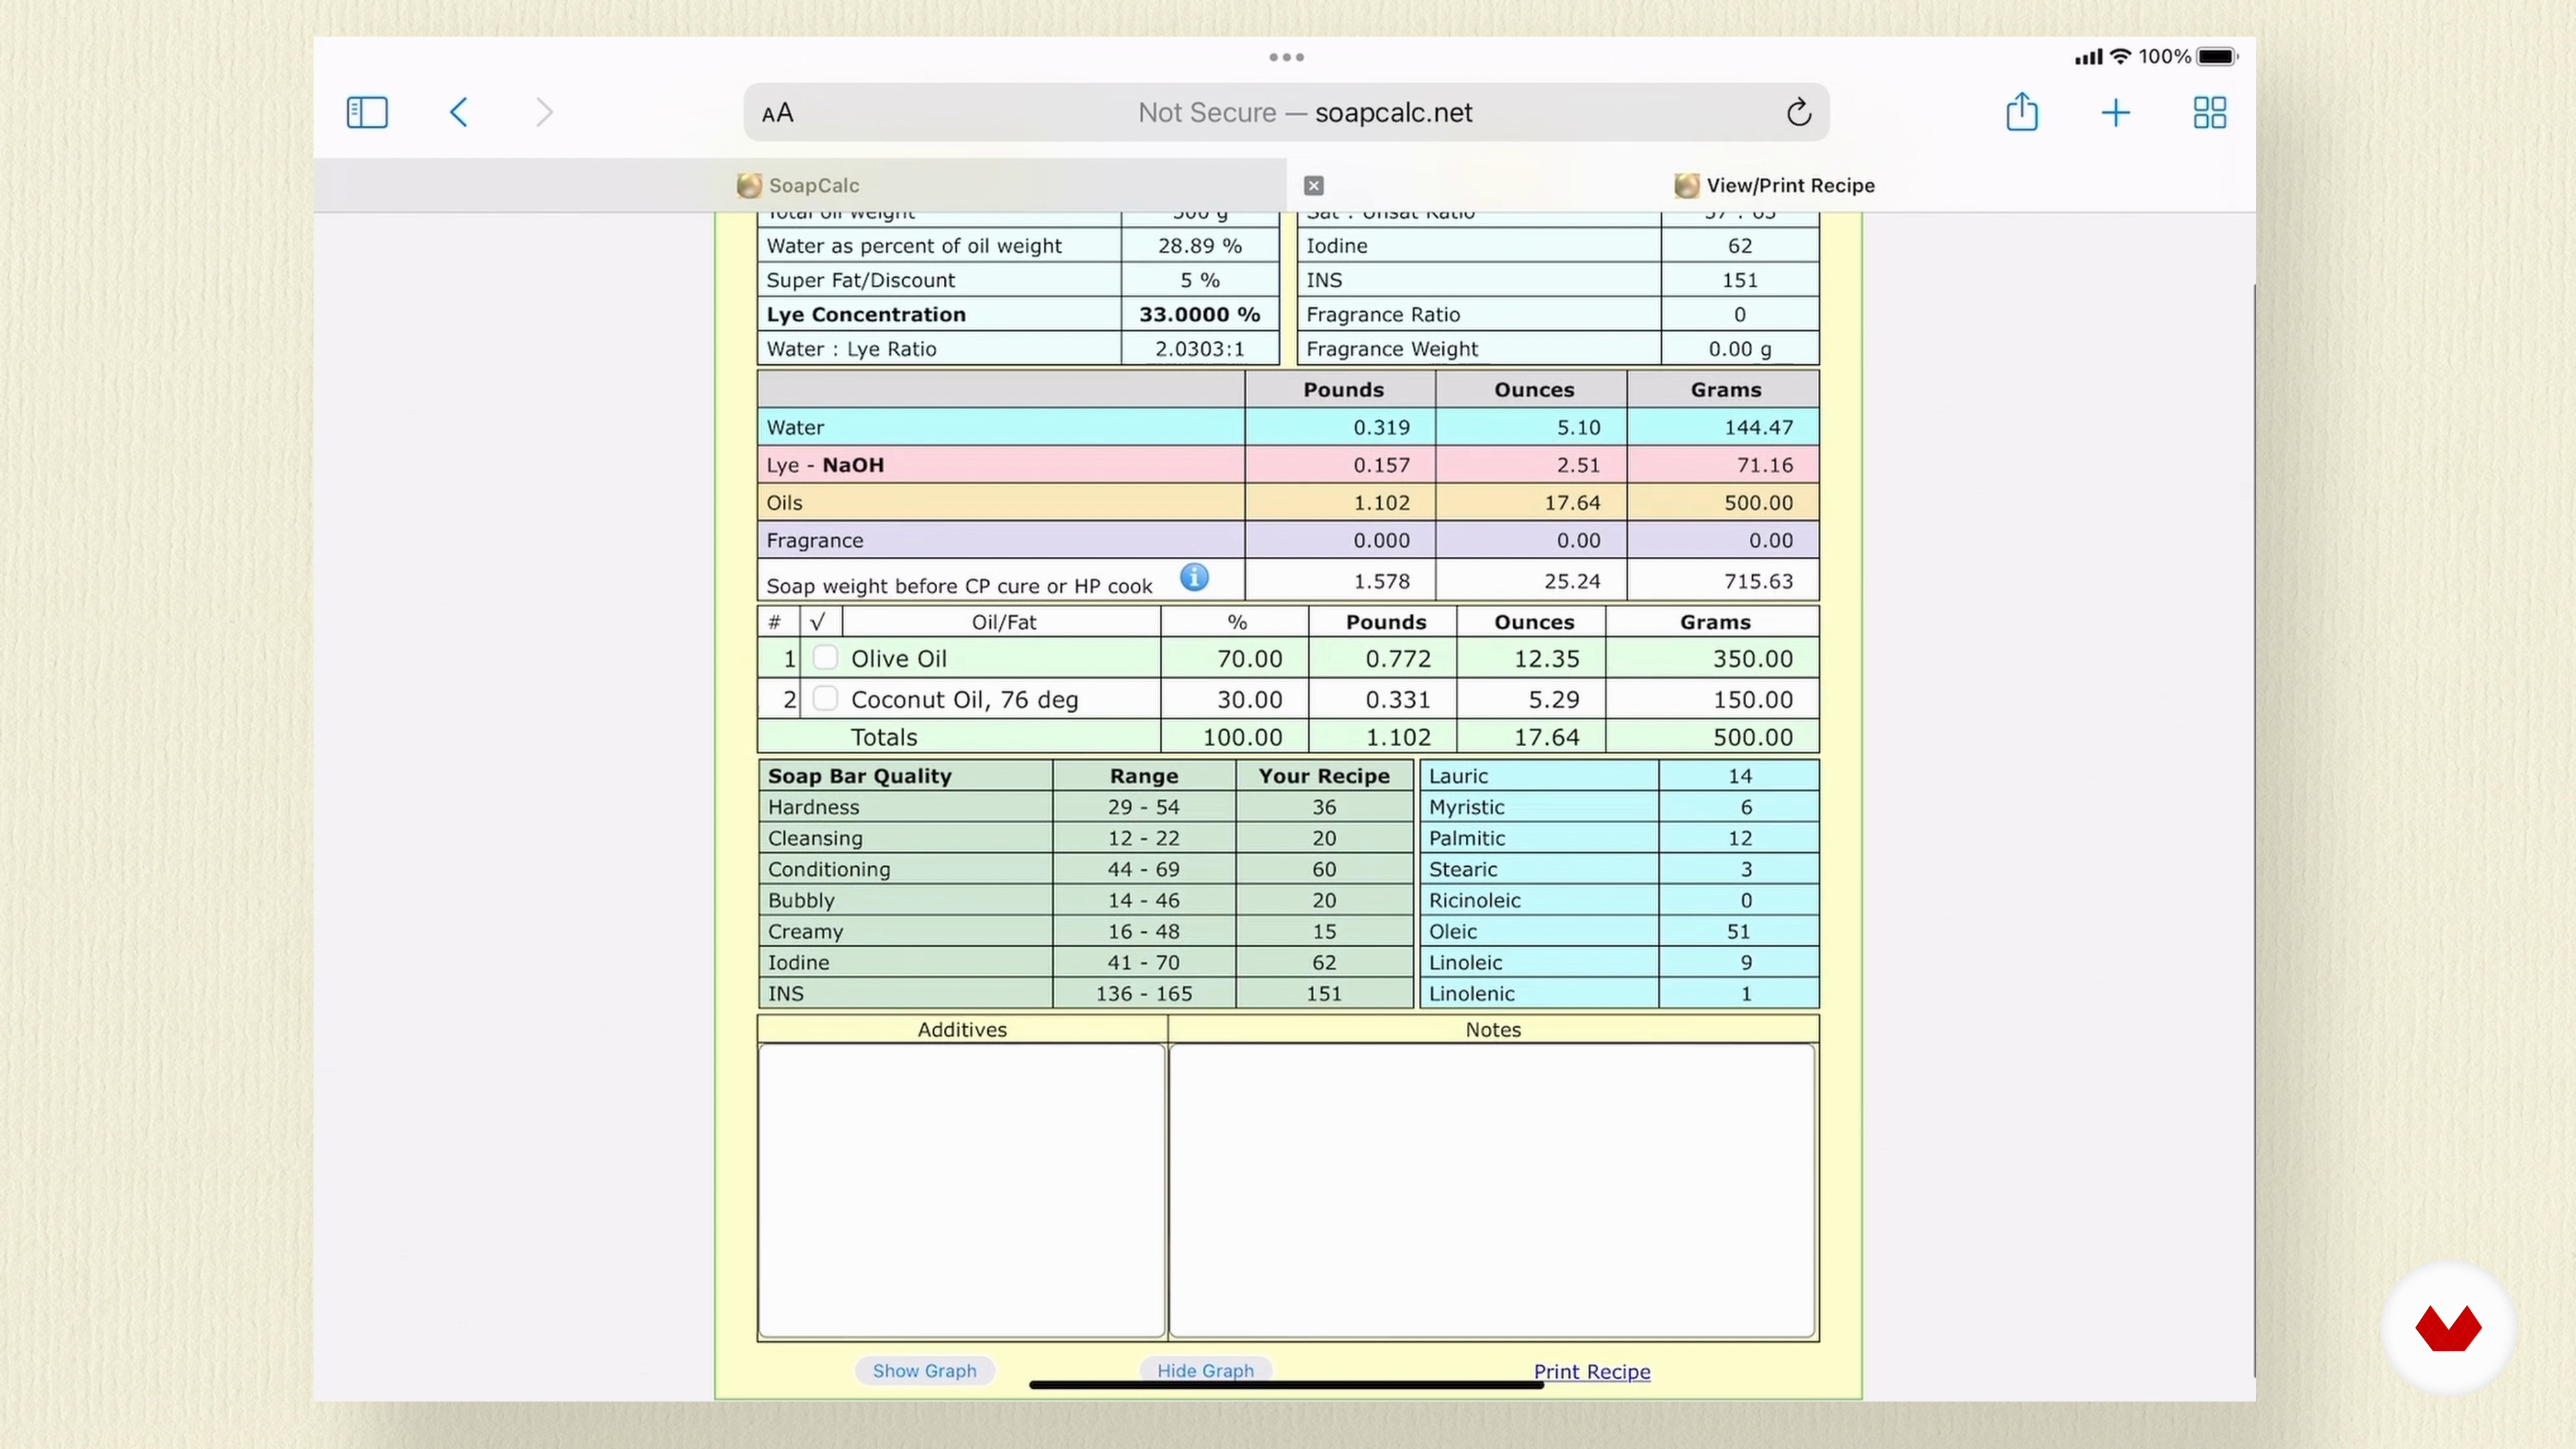Click the Hardness quality row label
2576x1449 pixels.
(x=813, y=807)
